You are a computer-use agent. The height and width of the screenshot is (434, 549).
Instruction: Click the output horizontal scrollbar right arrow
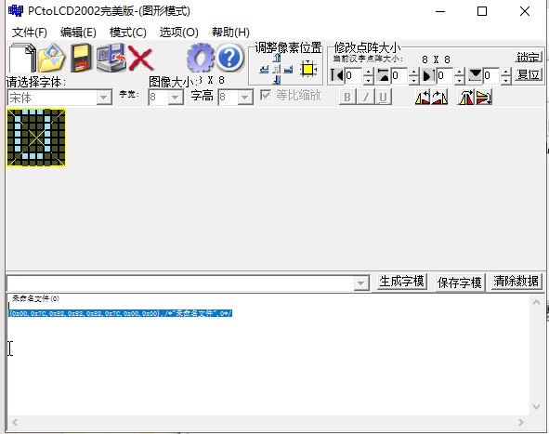(521, 422)
